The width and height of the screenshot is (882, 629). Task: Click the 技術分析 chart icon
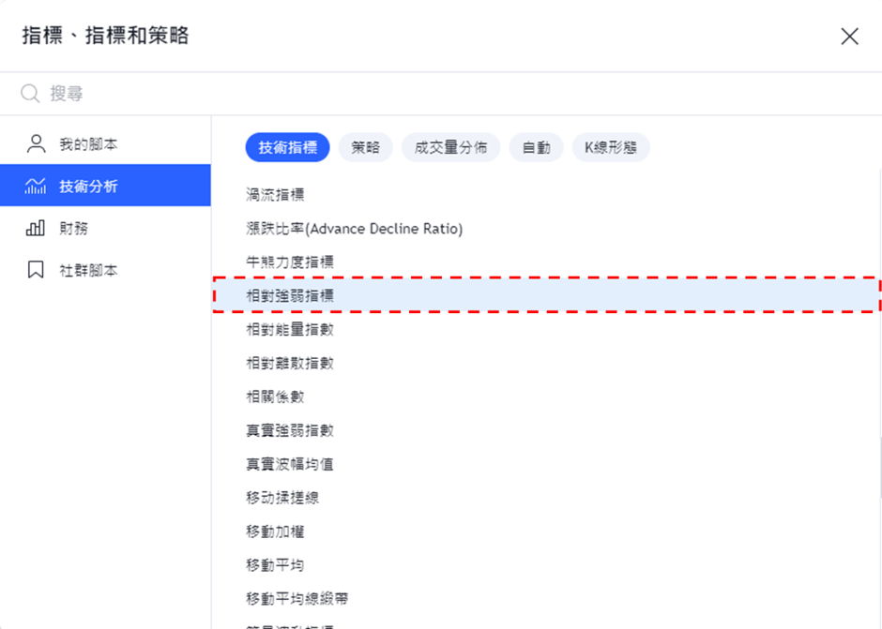pos(36,187)
